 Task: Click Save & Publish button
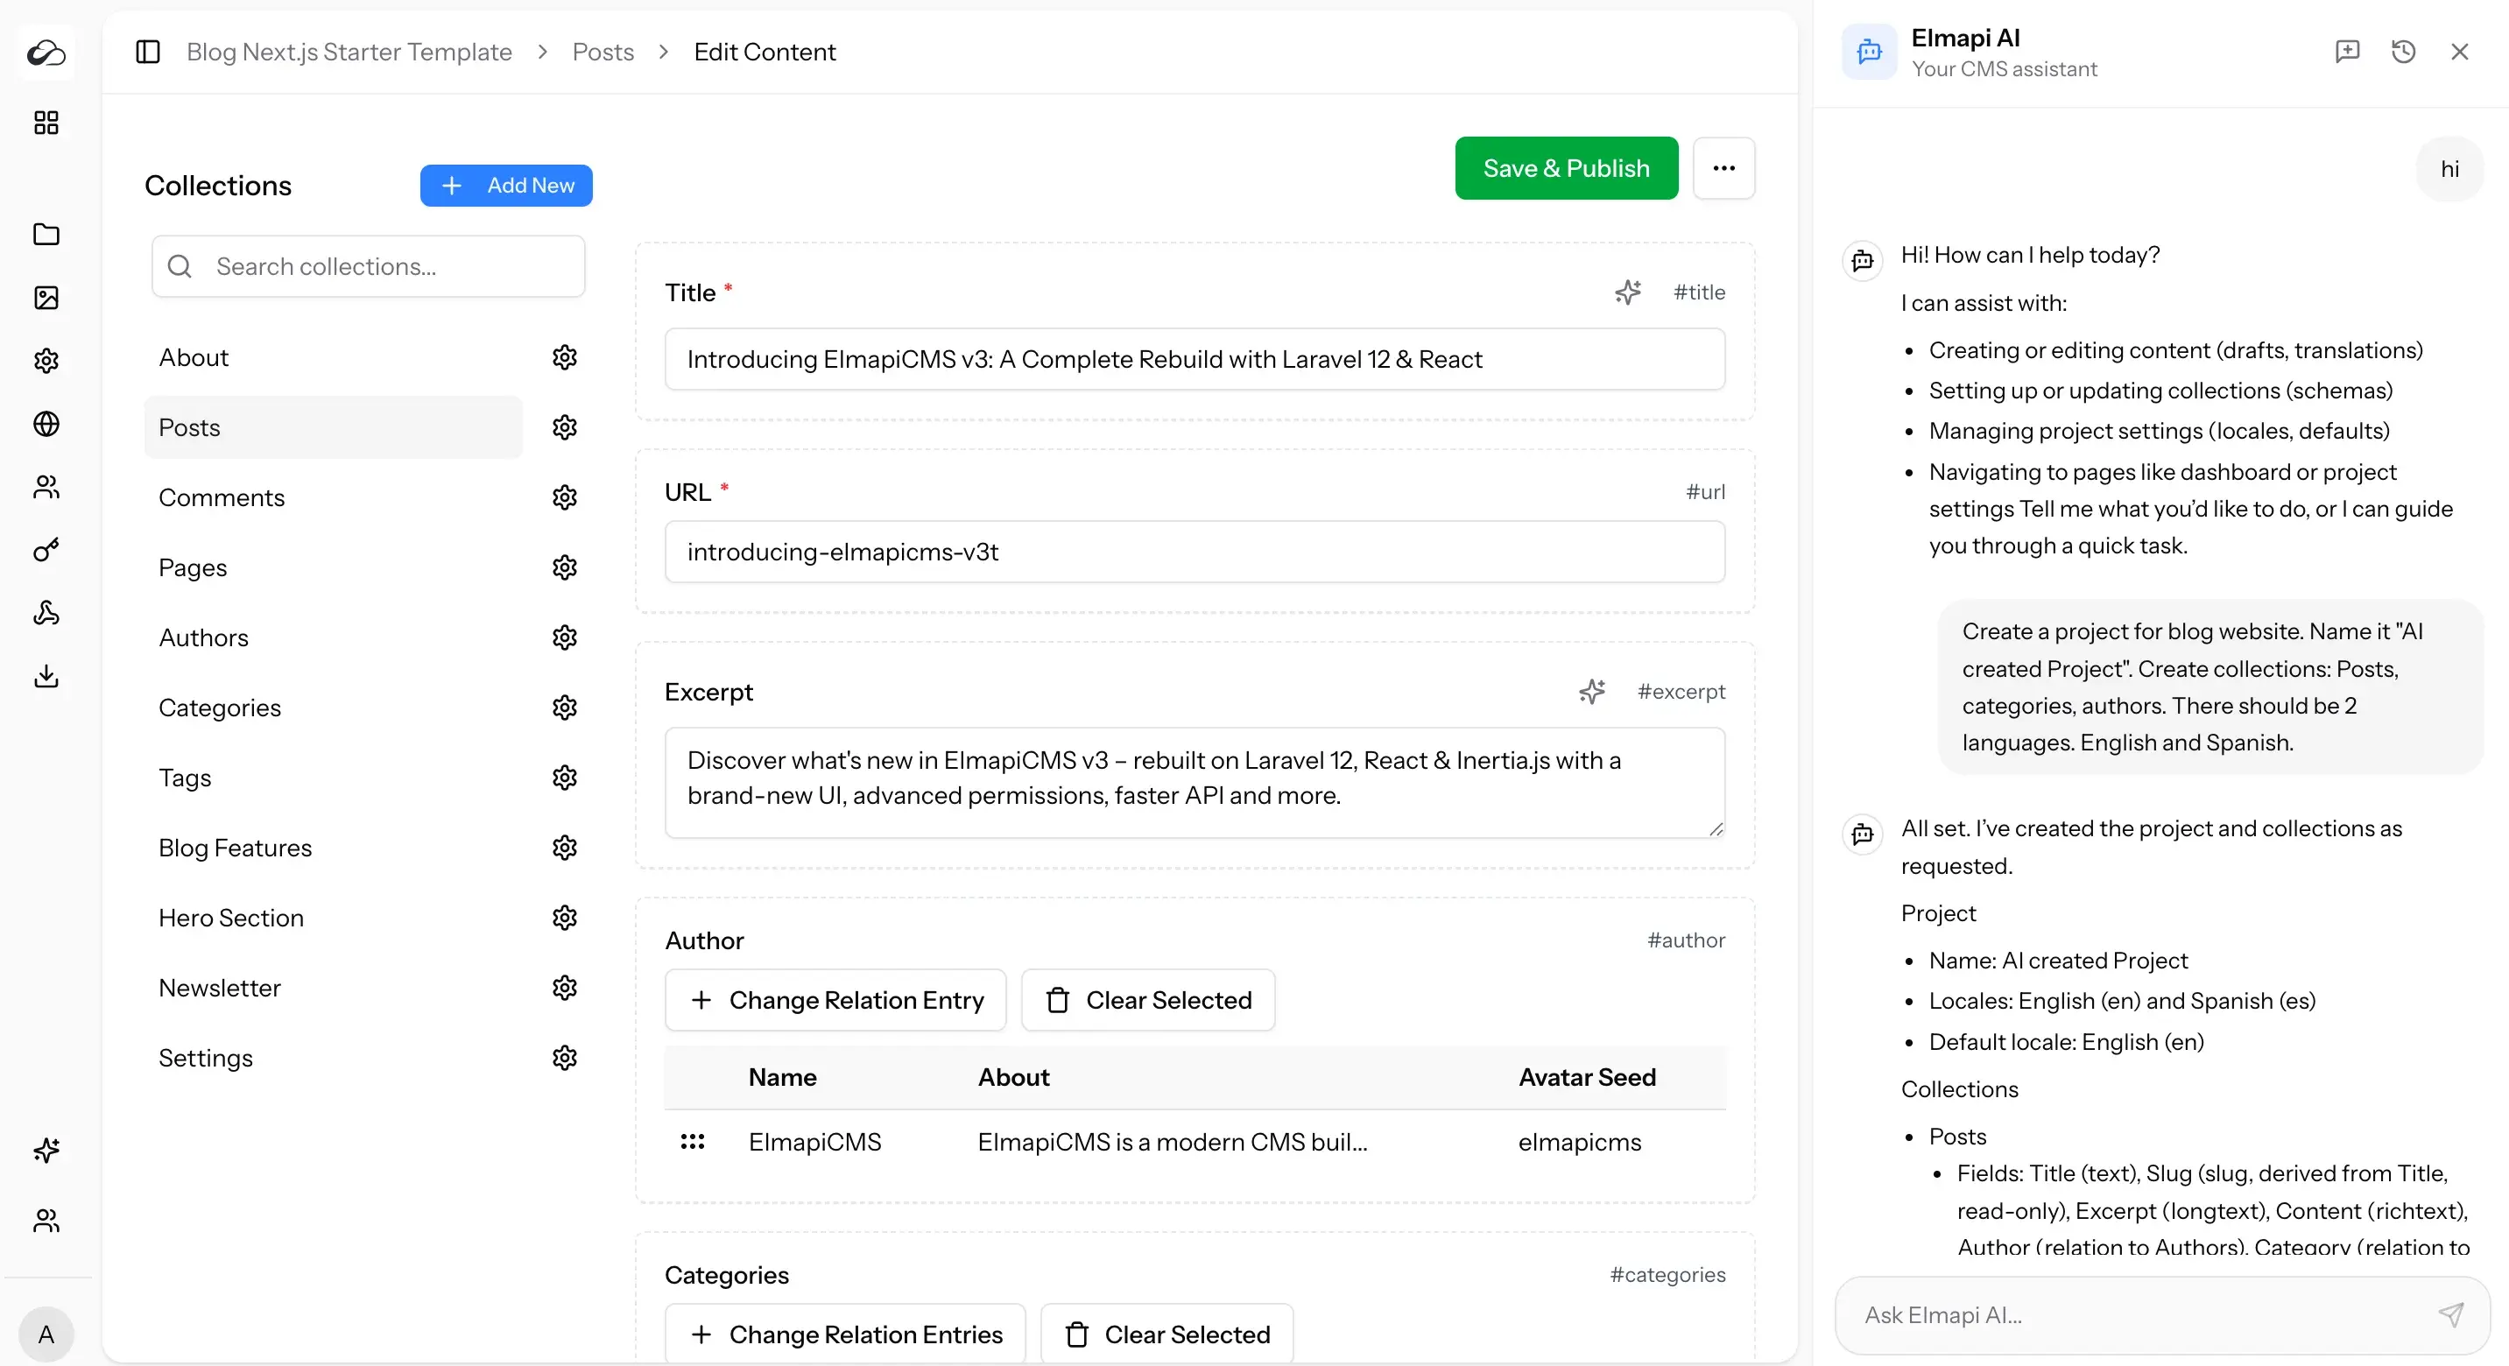pyautogui.click(x=1566, y=168)
